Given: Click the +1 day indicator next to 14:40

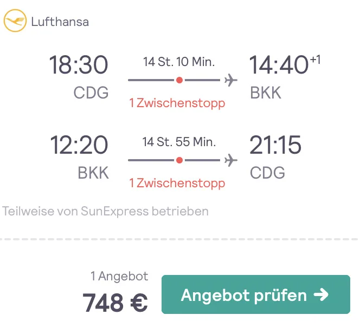Looking at the screenshot, I should tap(315, 60).
